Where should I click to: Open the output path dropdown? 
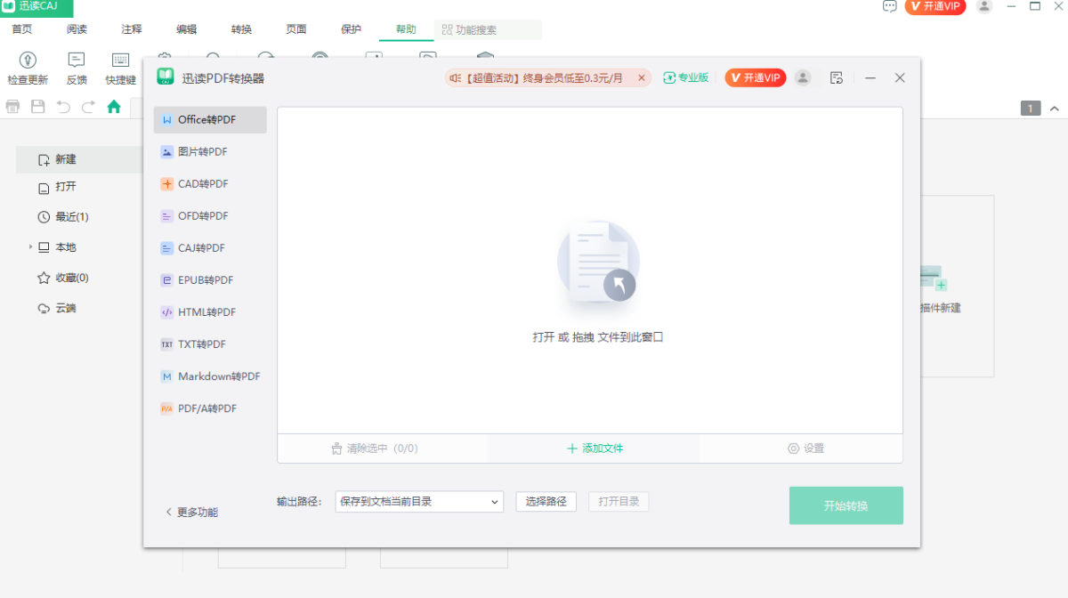tap(418, 501)
